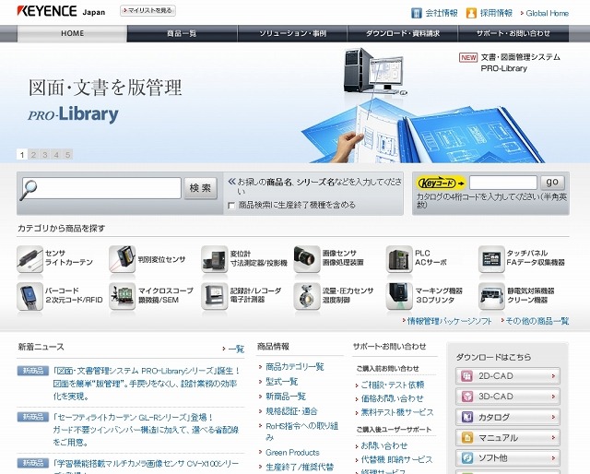590x474 pixels.
Task: Open the 画像センサ camera category icon
Action: click(307, 258)
